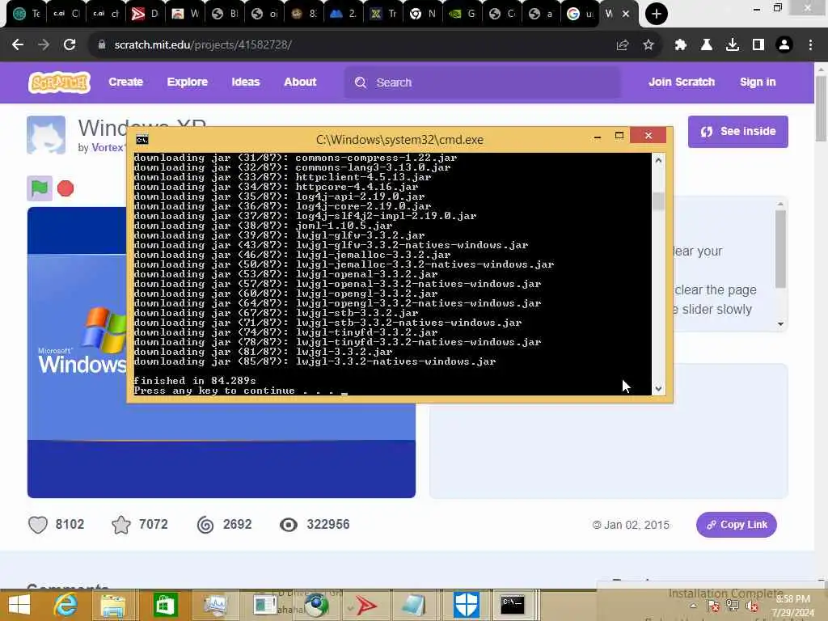Image resolution: width=828 pixels, height=621 pixels.
Task: Click the view count 322956
Action: [x=328, y=524]
